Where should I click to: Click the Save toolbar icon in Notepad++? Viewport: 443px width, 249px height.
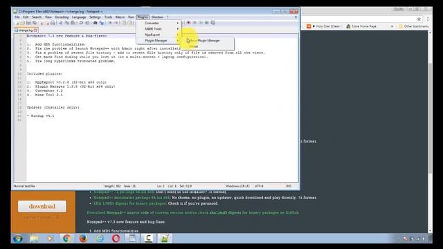pyautogui.click(x=28, y=23)
